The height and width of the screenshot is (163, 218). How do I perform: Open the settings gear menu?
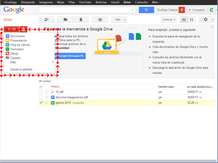(206, 20)
